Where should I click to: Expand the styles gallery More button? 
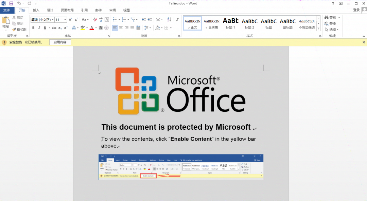point(318,29)
